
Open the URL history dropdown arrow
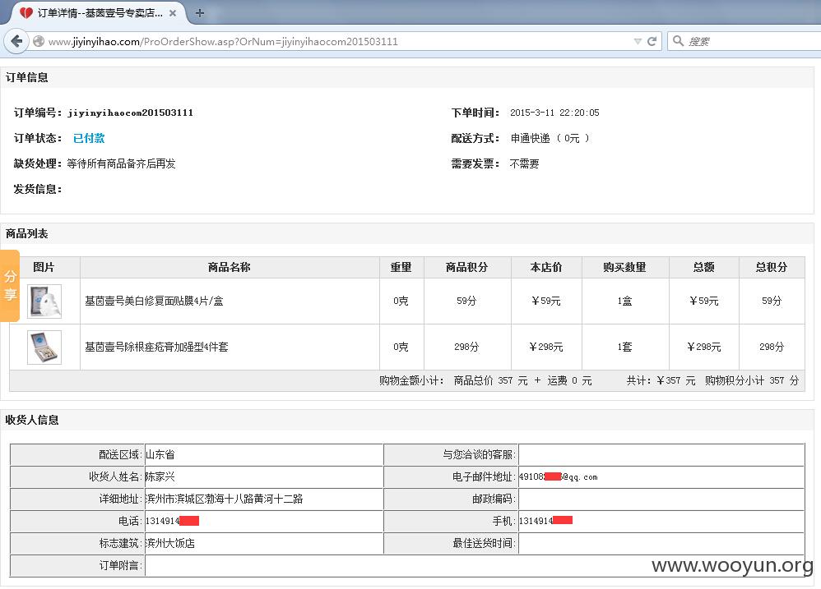[x=638, y=41]
